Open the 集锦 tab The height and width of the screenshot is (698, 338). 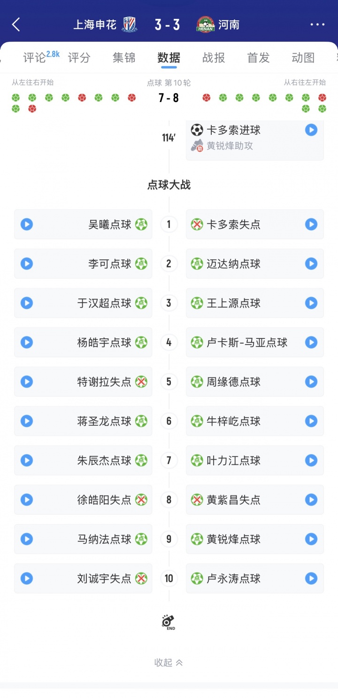[x=124, y=58]
